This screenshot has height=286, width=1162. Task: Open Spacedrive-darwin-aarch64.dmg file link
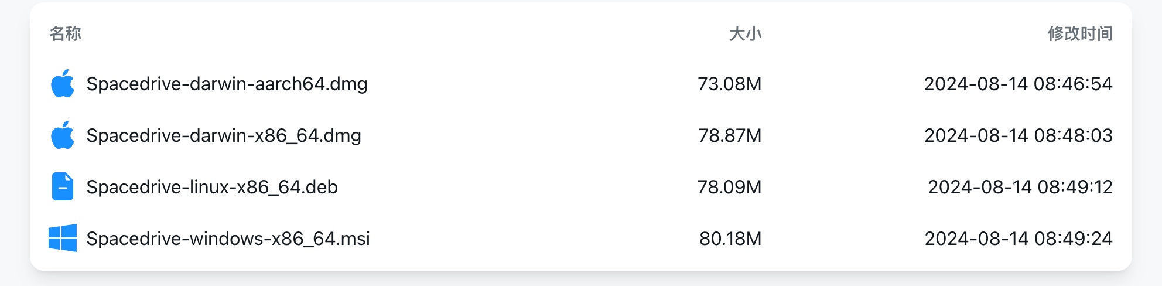click(227, 84)
